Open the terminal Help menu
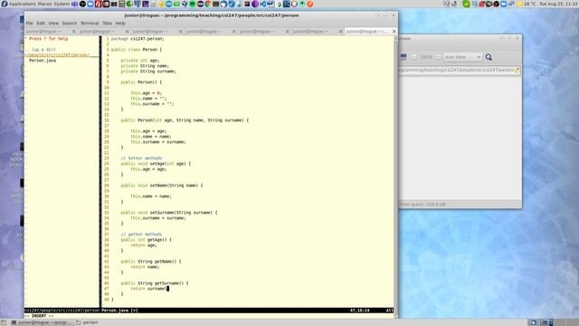The height and width of the screenshot is (326, 579). [120, 24]
